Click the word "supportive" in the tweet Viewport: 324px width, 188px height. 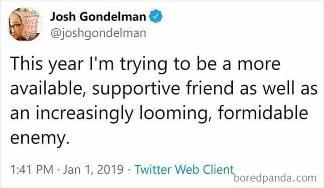[136, 89]
